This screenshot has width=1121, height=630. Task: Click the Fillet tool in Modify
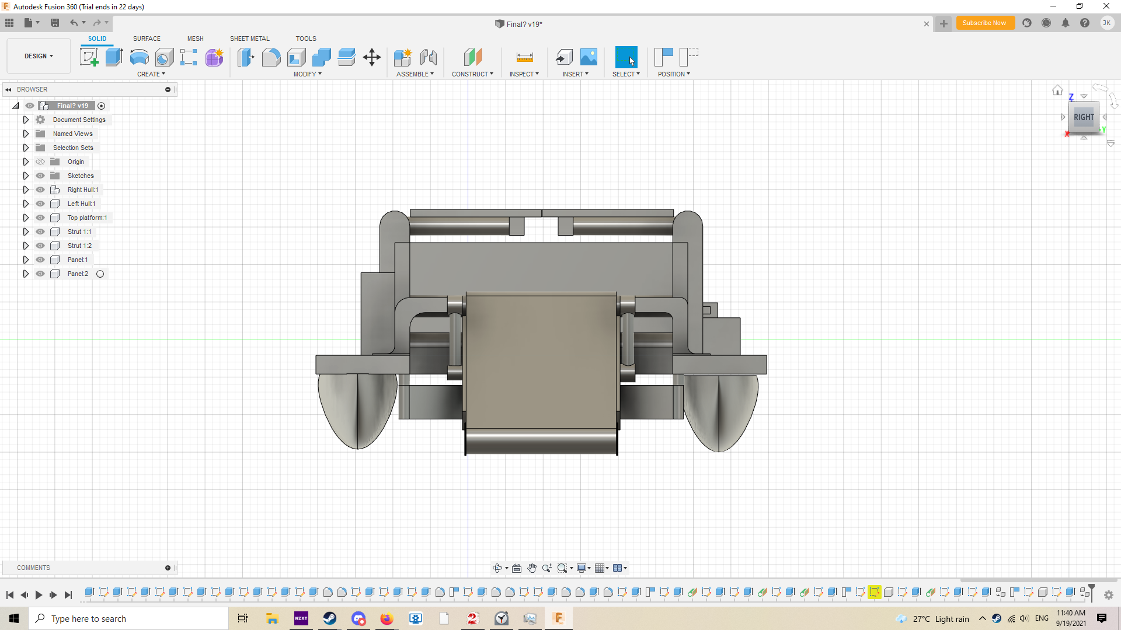271,57
